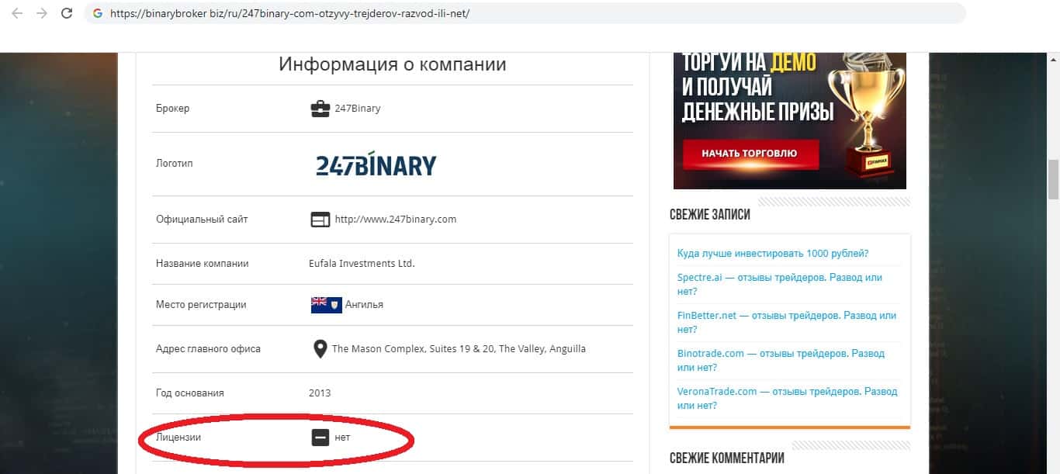This screenshot has height=474, width=1060.
Task: Click the browser forward arrow
Action: (42, 13)
